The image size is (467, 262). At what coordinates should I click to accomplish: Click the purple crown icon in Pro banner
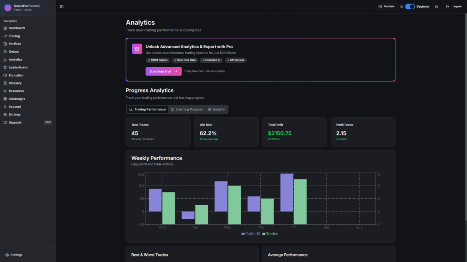point(137,49)
